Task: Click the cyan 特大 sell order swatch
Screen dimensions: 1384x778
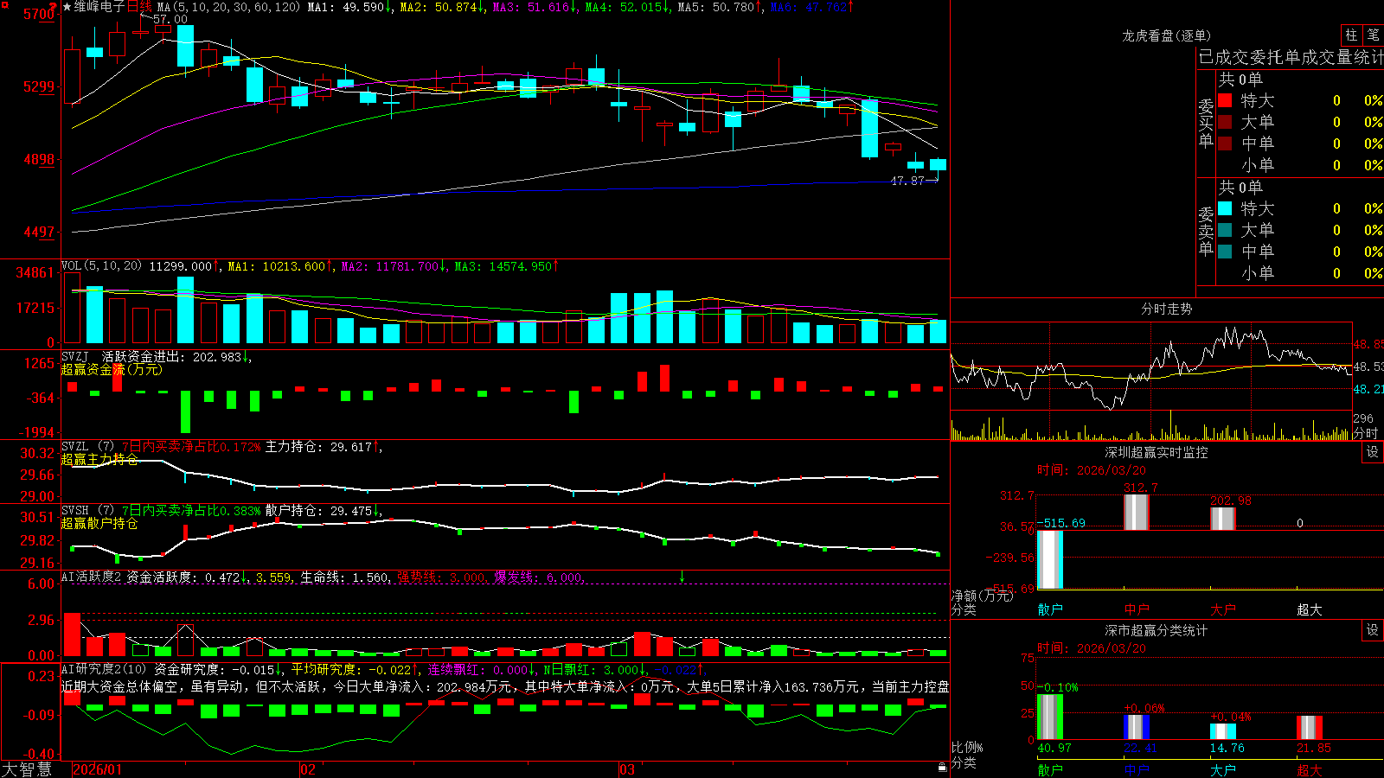Action: point(1225,208)
